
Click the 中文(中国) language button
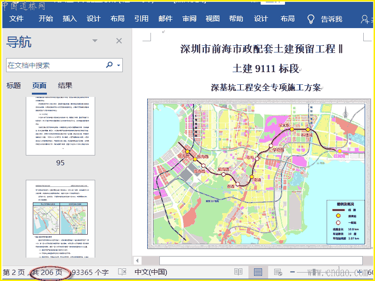coord(150,272)
